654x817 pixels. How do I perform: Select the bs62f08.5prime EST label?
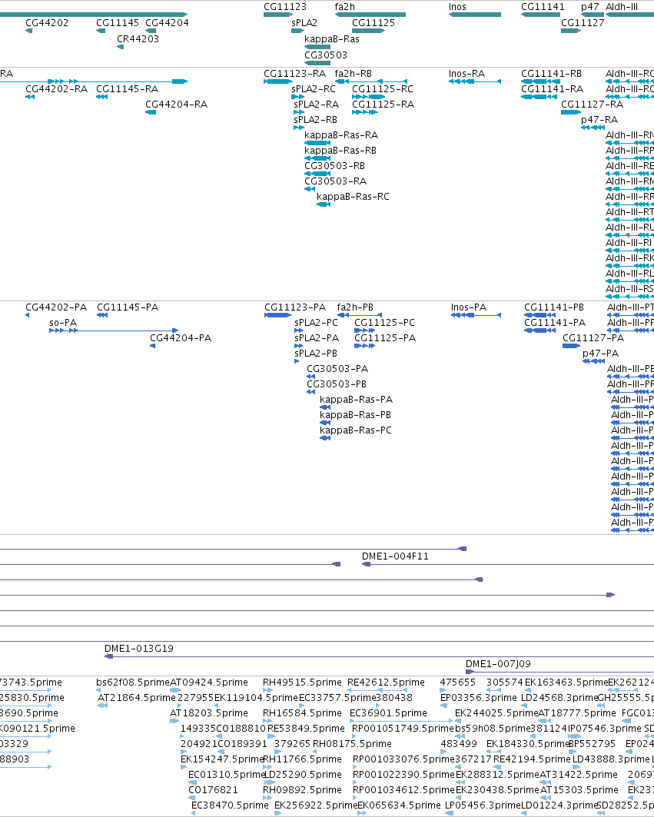click(133, 682)
